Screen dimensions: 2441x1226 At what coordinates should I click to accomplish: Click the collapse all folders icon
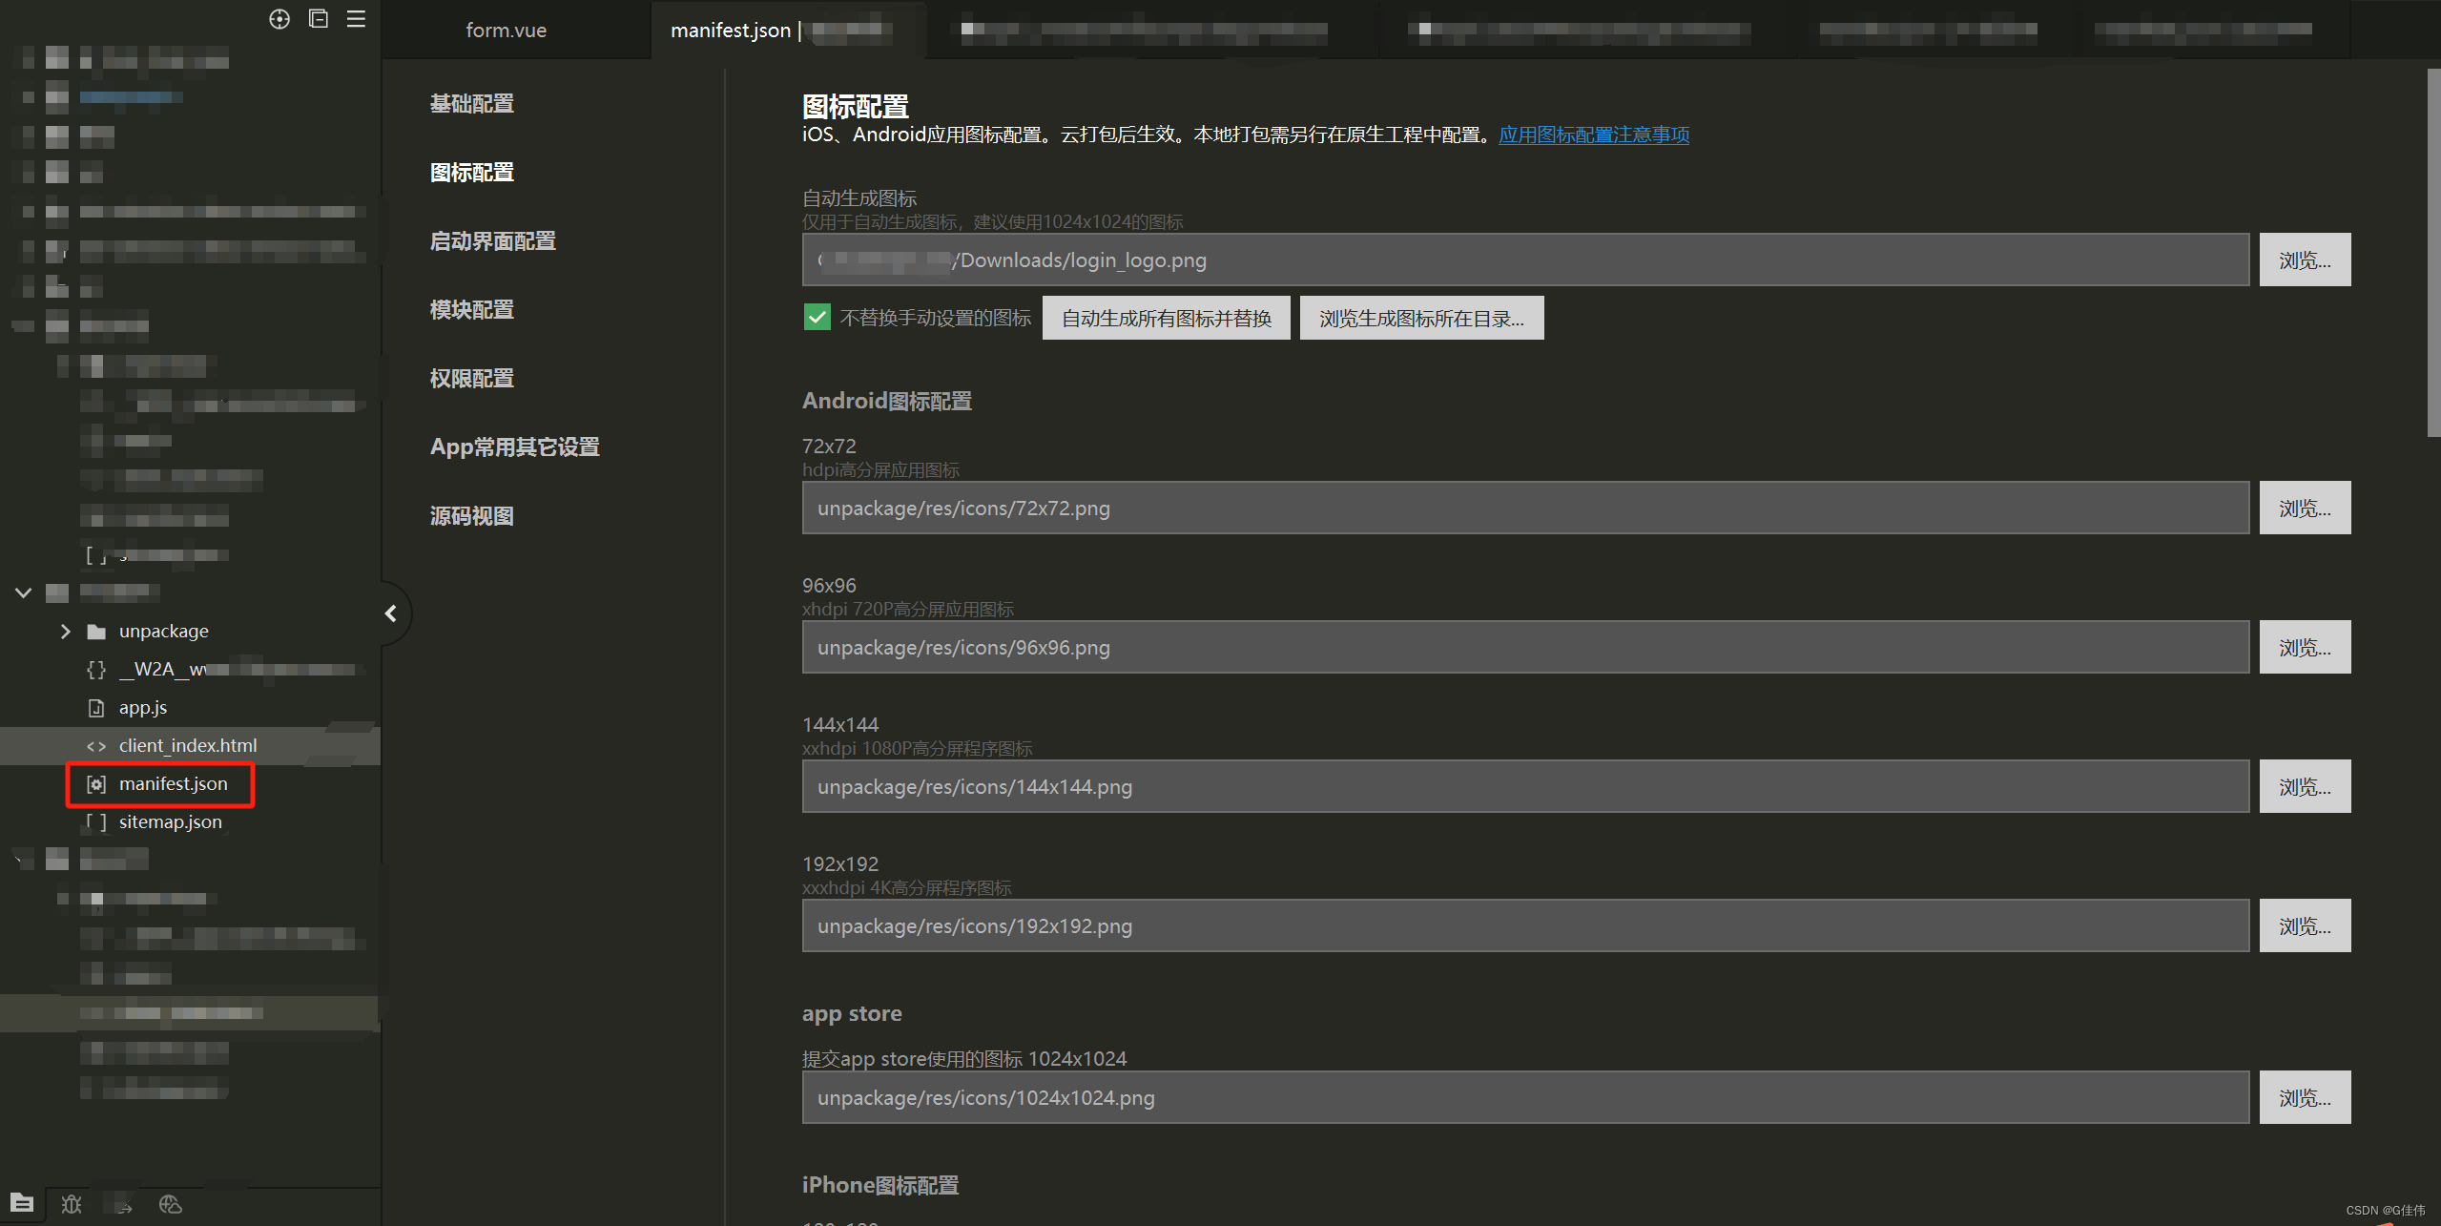click(319, 19)
